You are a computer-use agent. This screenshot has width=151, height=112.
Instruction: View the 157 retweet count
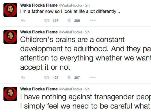tap(55, 20)
